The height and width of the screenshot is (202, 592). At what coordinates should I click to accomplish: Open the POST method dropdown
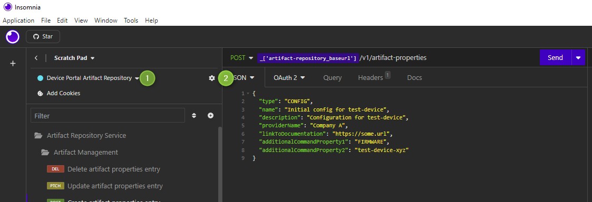coord(241,58)
